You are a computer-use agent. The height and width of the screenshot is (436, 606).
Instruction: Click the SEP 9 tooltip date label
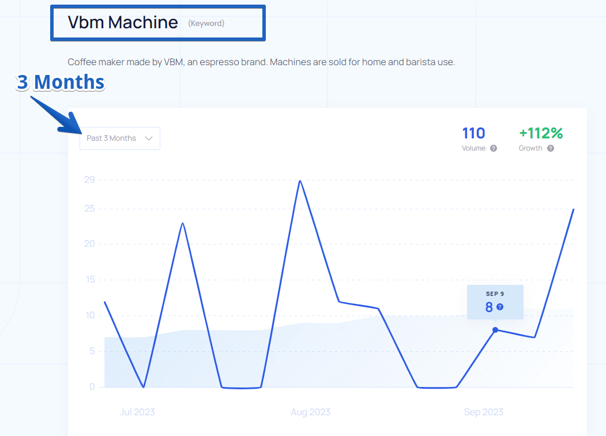click(495, 294)
